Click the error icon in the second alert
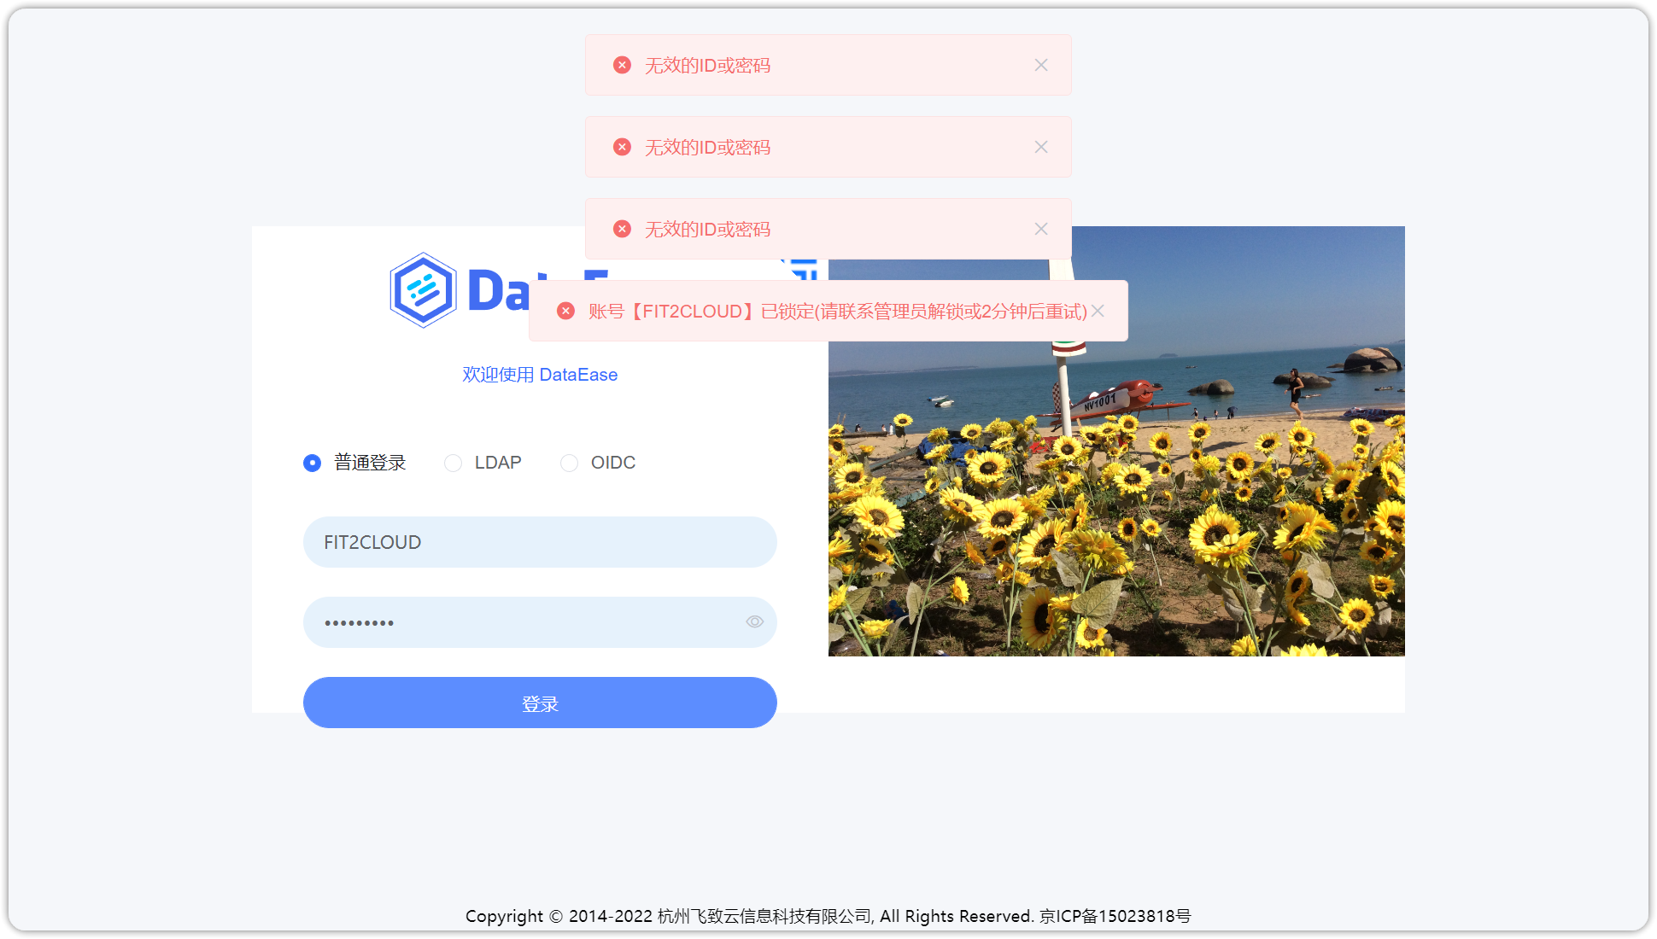Screen dimensions: 1657x939 coord(621,147)
